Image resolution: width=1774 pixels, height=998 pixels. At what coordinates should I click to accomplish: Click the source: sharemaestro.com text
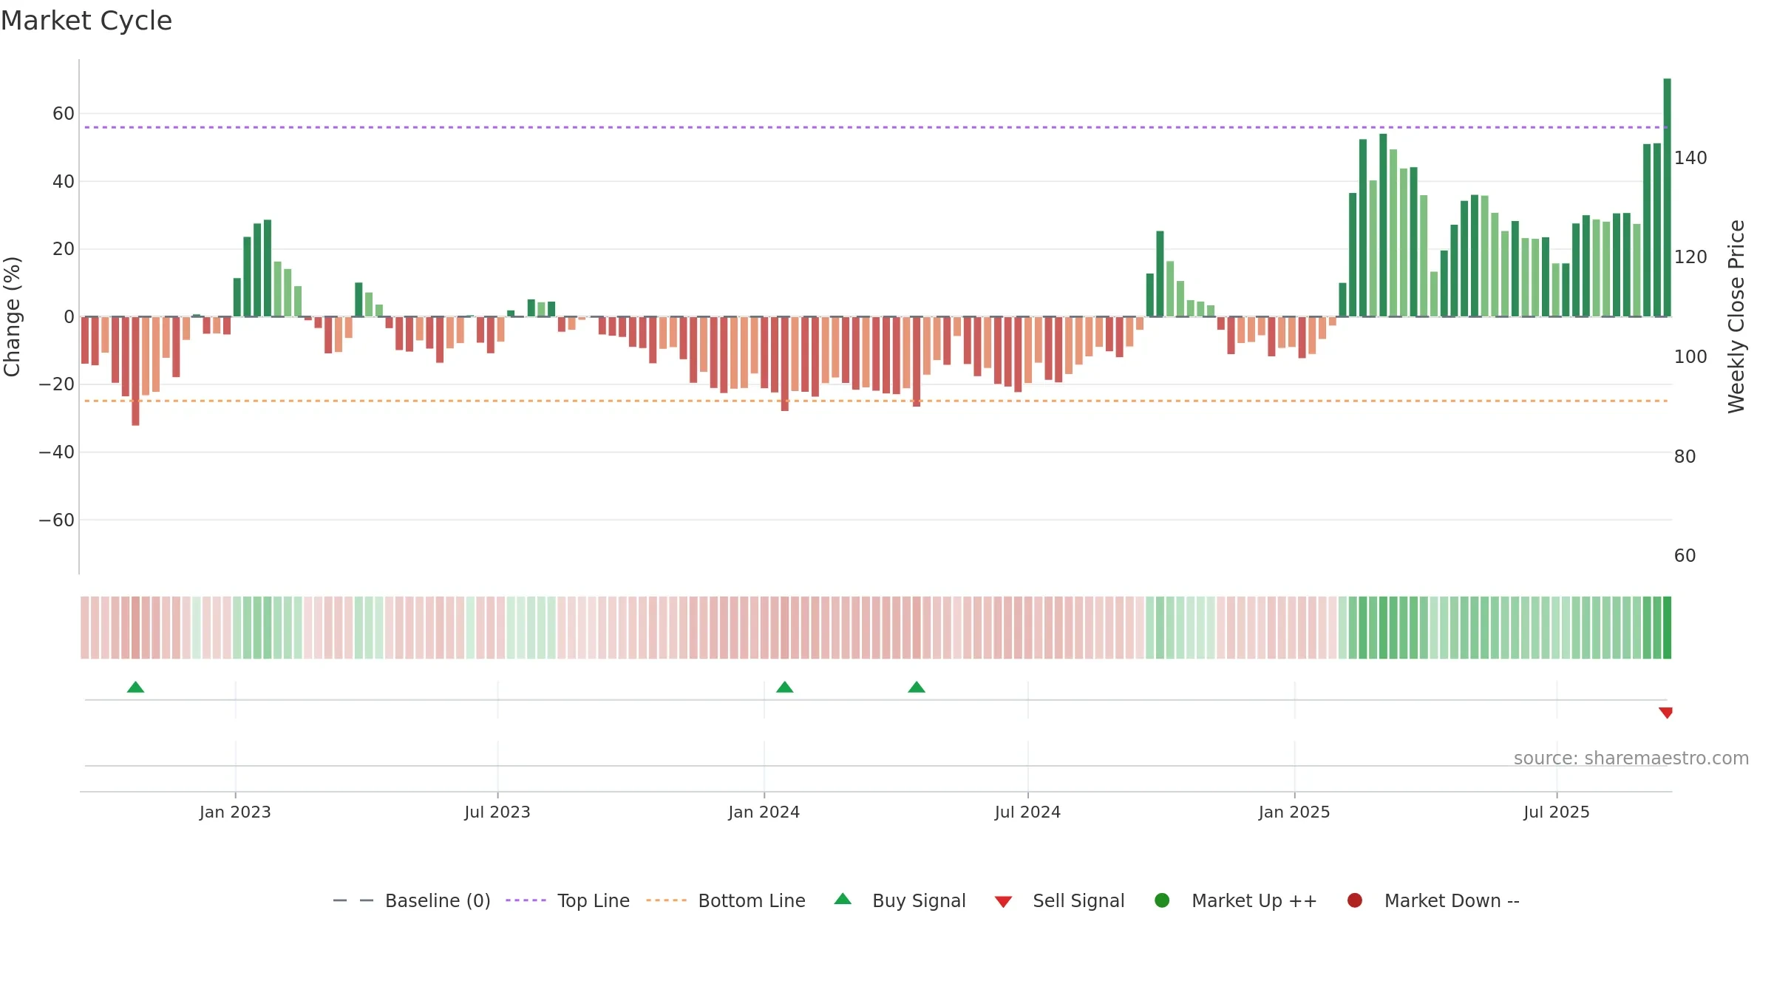pyautogui.click(x=1631, y=758)
